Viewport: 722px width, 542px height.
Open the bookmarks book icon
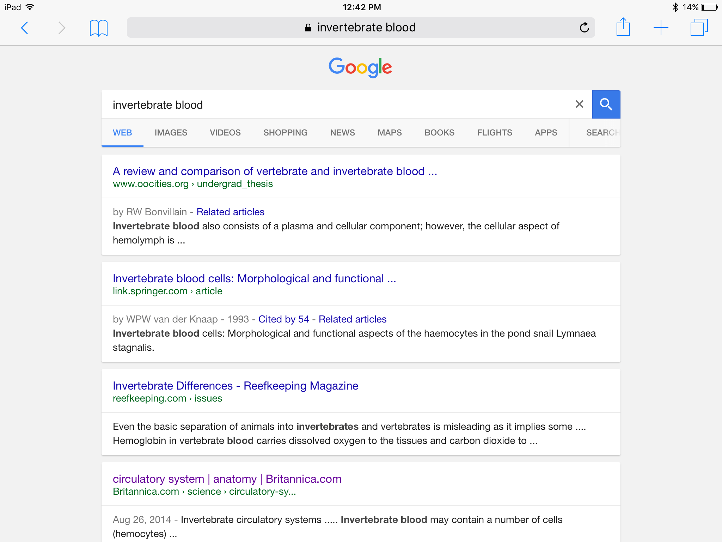tap(98, 28)
